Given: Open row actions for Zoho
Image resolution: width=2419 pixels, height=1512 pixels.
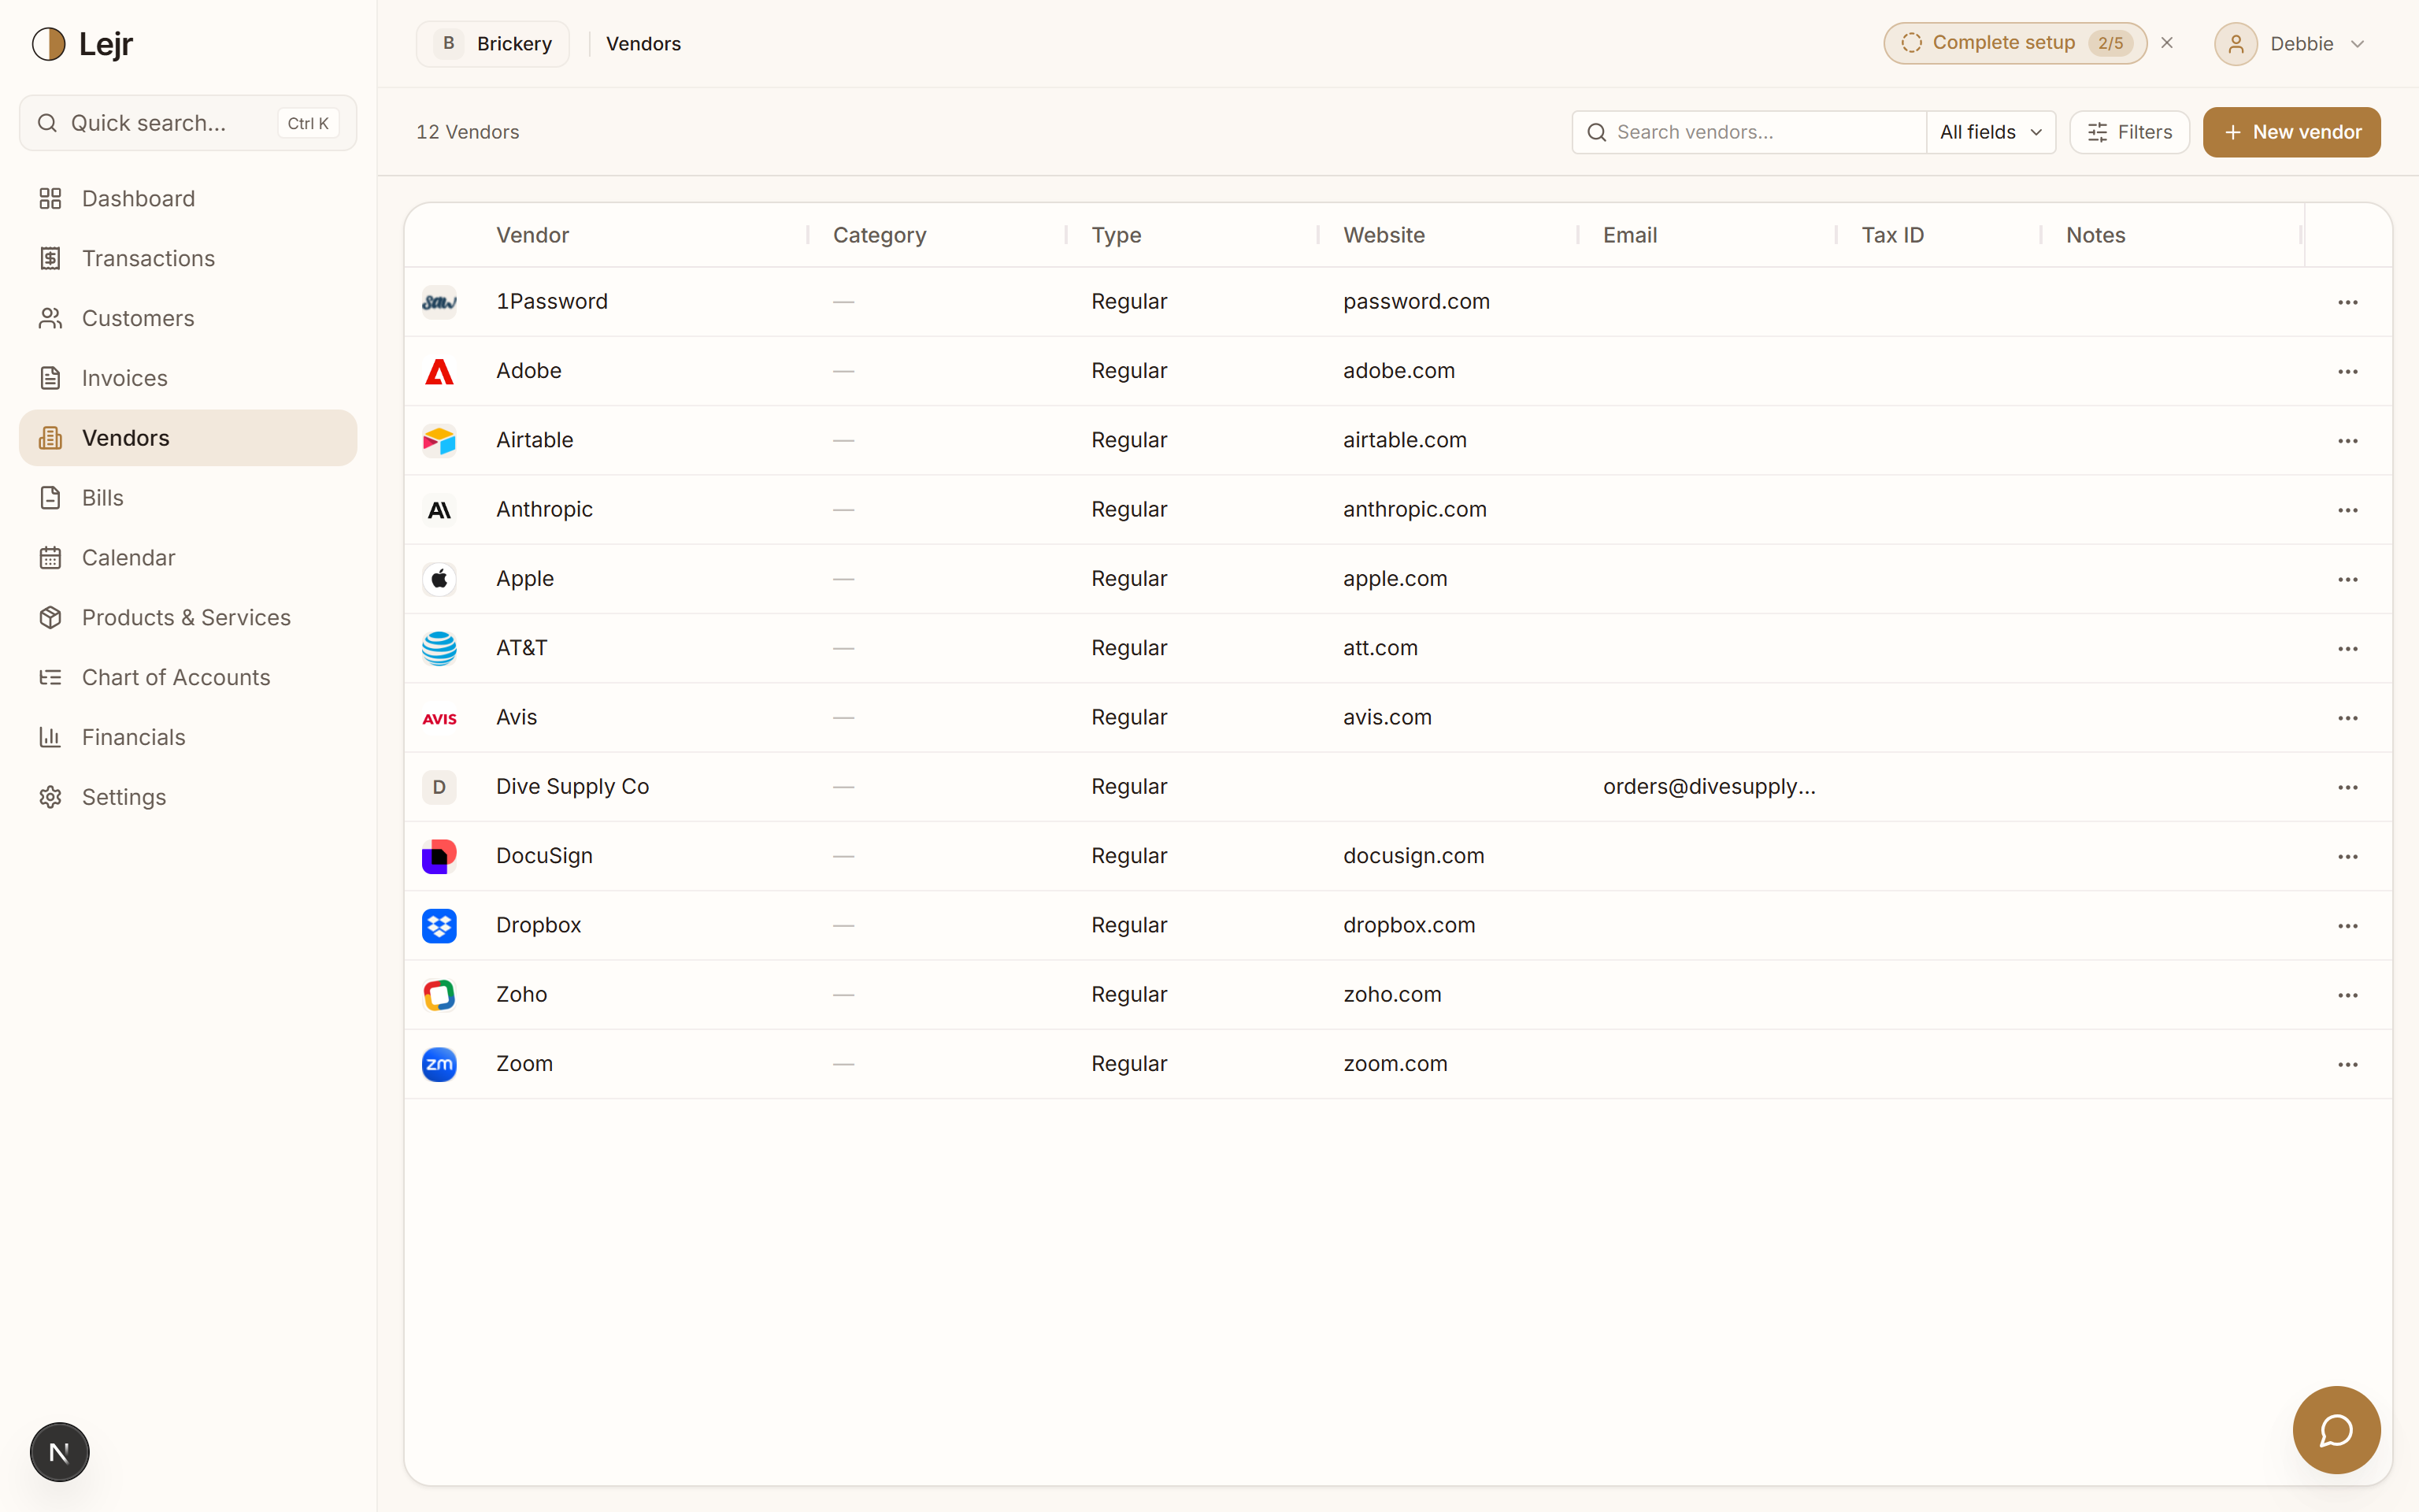Looking at the screenshot, I should coord(2347,995).
